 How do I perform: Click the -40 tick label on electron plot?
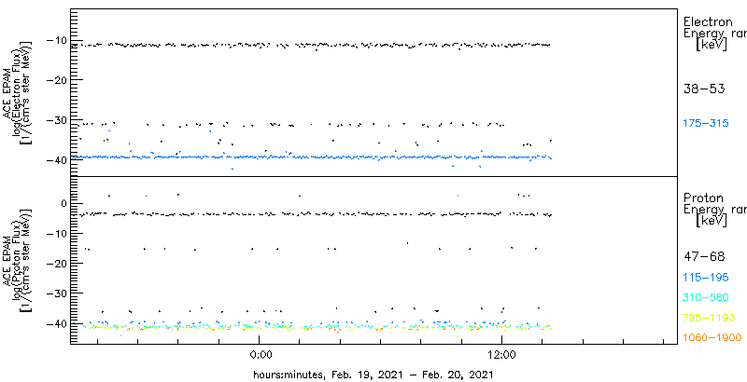point(57,160)
